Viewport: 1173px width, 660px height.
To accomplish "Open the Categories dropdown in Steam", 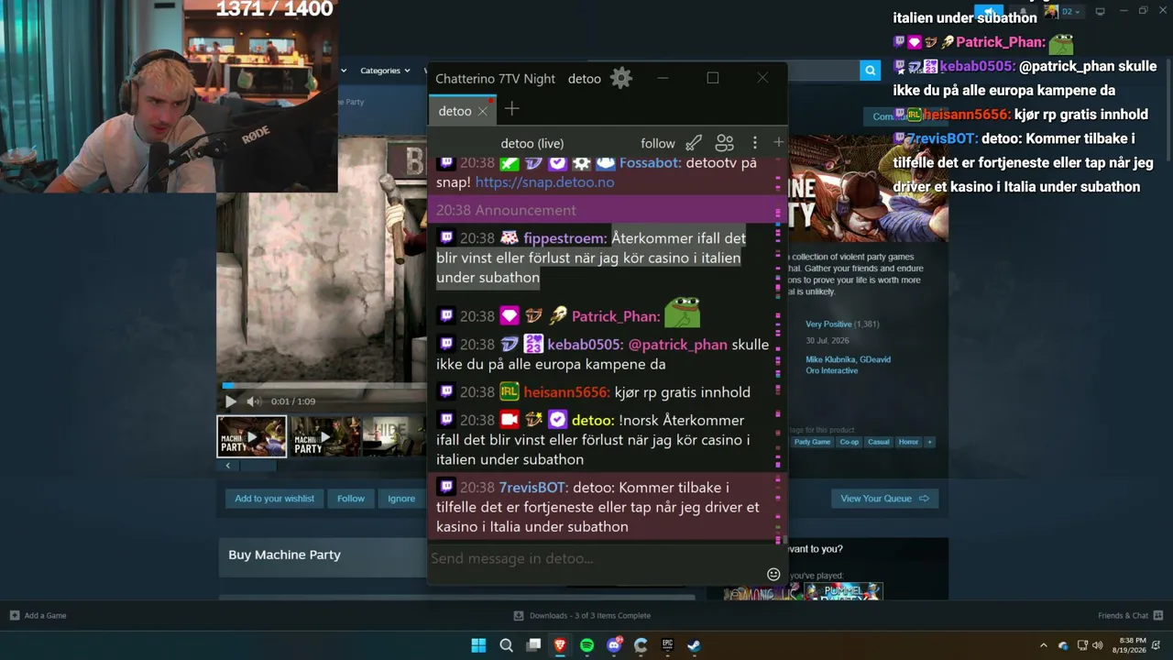I will click(x=385, y=71).
